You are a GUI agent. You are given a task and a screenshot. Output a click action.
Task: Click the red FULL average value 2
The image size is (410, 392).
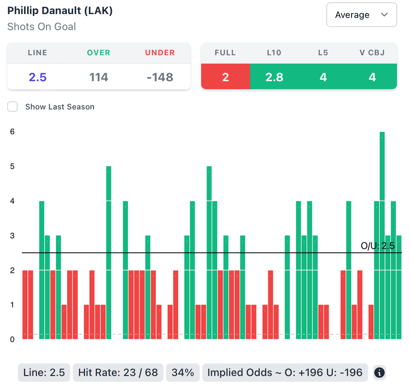pyautogui.click(x=225, y=77)
